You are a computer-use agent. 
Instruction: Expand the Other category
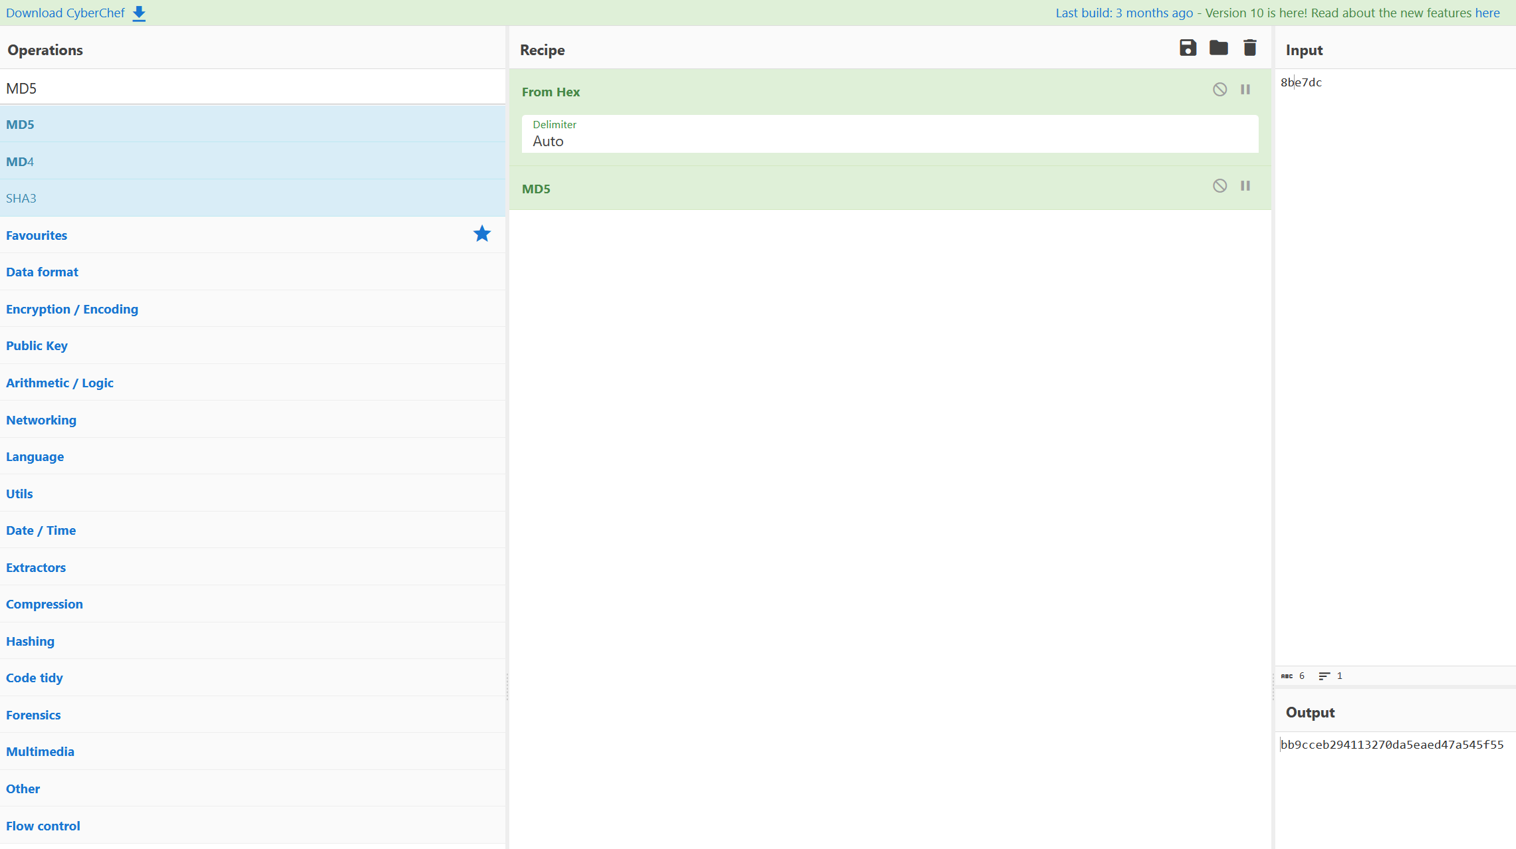[x=253, y=789]
